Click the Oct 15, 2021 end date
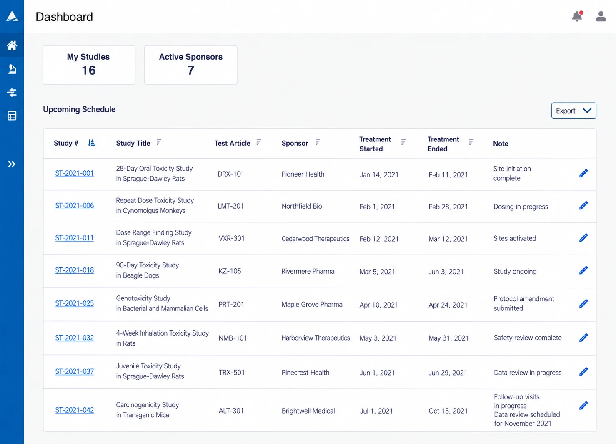This screenshot has height=444, width=616. click(448, 411)
